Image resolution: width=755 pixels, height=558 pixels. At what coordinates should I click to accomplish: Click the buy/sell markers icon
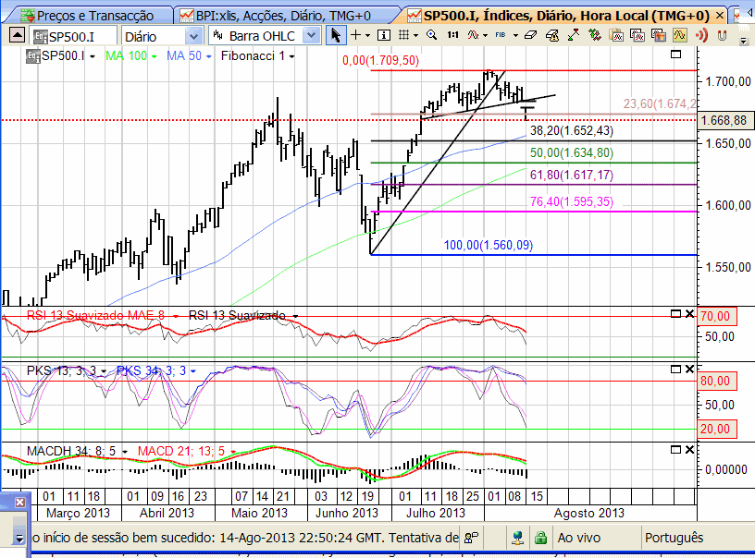coord(595,35)
